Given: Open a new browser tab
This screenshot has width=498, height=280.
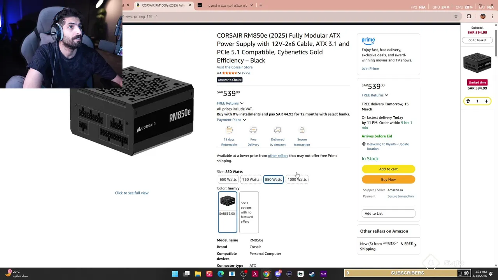Looking at the screenshot, I should coord(261,5).
